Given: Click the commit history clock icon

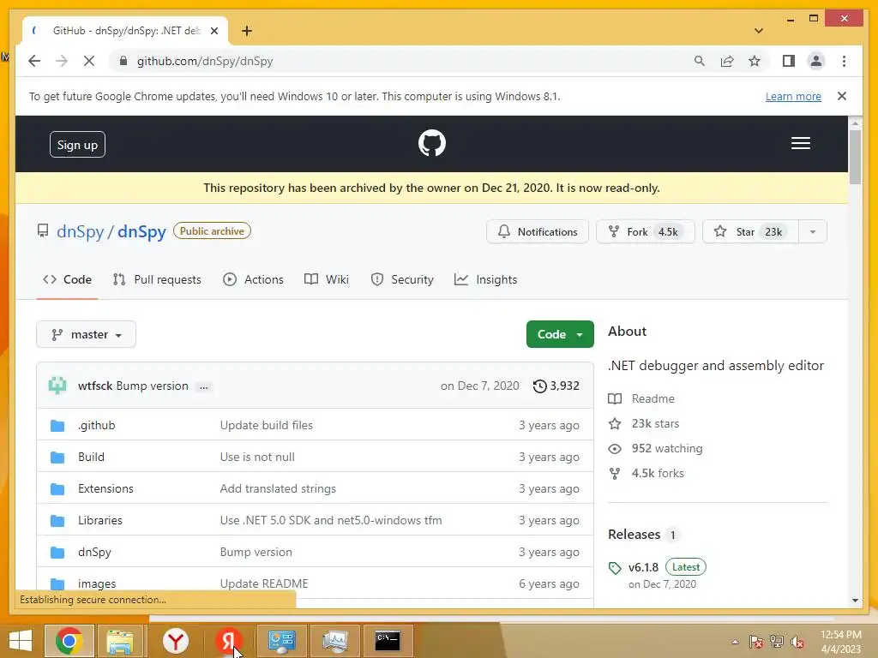Looking at the screenshot, I should [x=539, y=386].
